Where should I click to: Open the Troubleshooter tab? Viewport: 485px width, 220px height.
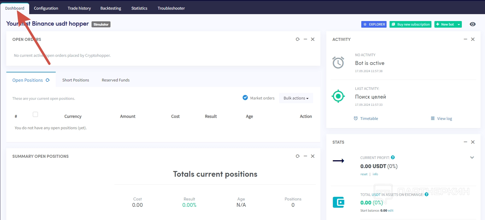(x=171, y=8)
